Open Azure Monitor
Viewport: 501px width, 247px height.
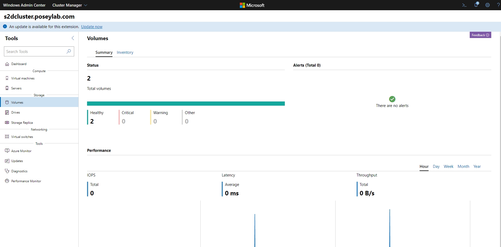point(21,151)
